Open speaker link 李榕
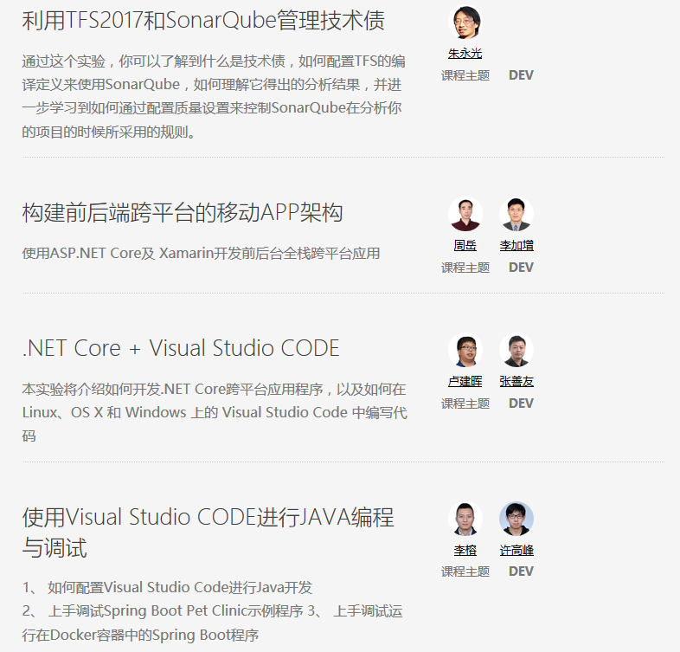The height and width of the screenshot is (652, 680). [x=465, y=550]
